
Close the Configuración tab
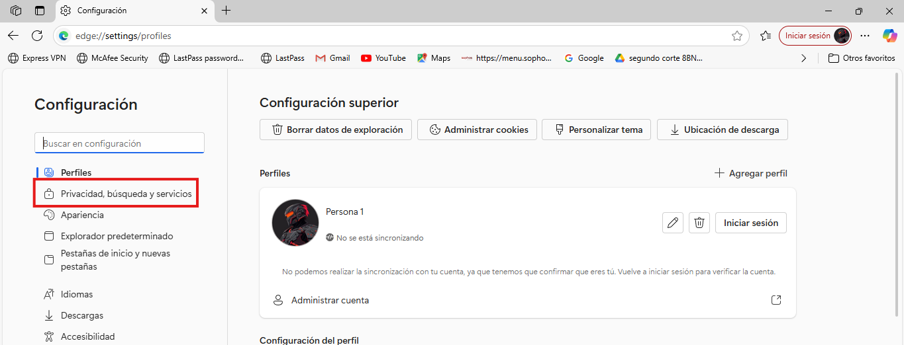pyautogui.click(x=204, y=11)
